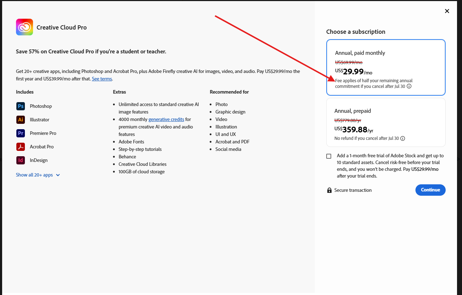This screenshot has height=295, width=462.
Task: Click the US$359.88/yr price text
Action: (x=354, y=129)
